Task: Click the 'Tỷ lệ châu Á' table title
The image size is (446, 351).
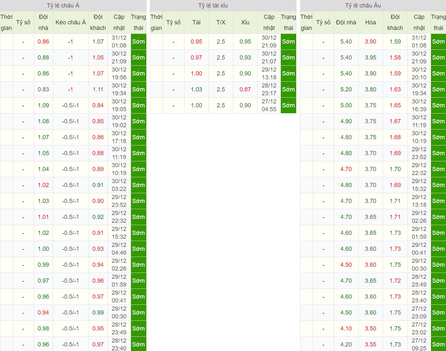Action: tap(63, 6)
